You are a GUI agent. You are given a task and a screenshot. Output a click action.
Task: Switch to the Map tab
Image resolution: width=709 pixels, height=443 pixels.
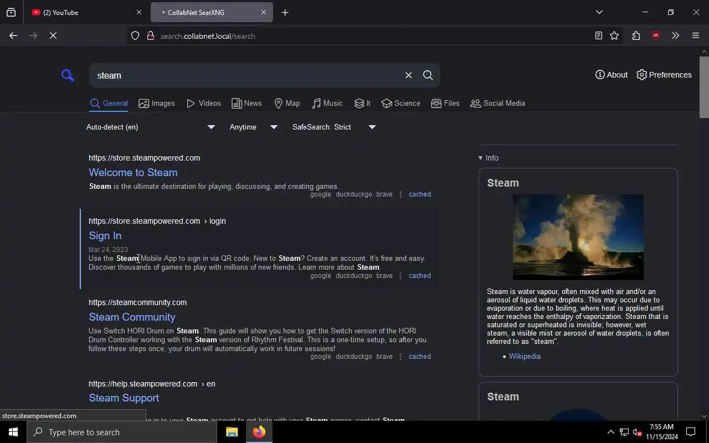coord(287,104)
